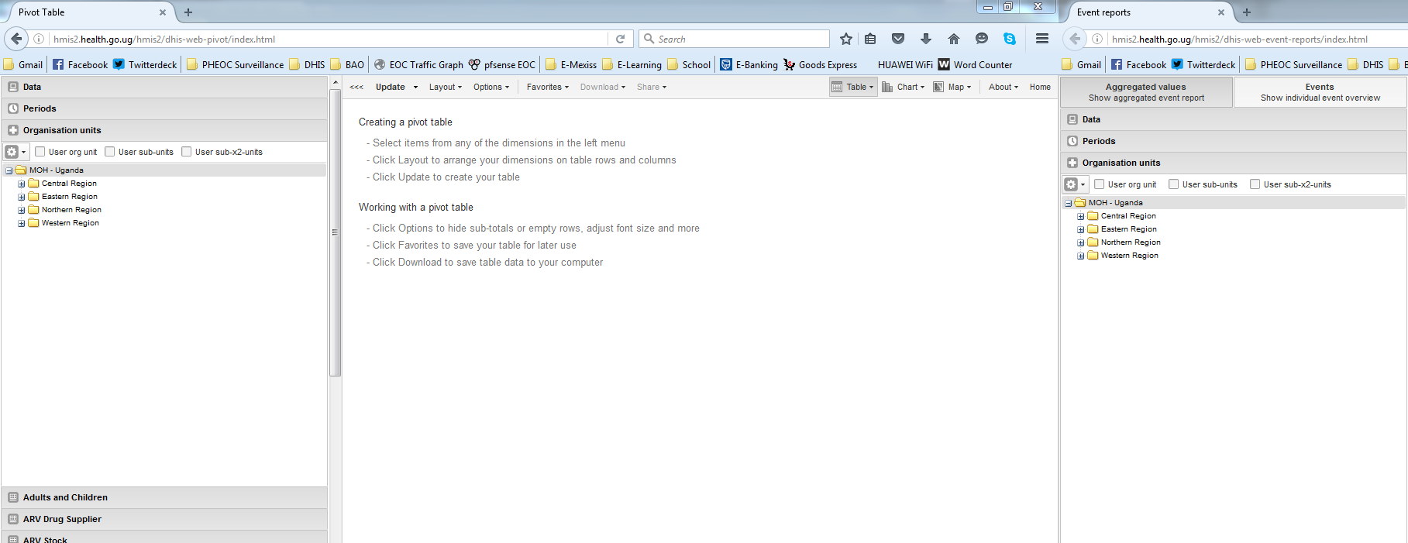Open the Chart dropdown
This screenshot has width=1408, height=543.
[904, 87]
